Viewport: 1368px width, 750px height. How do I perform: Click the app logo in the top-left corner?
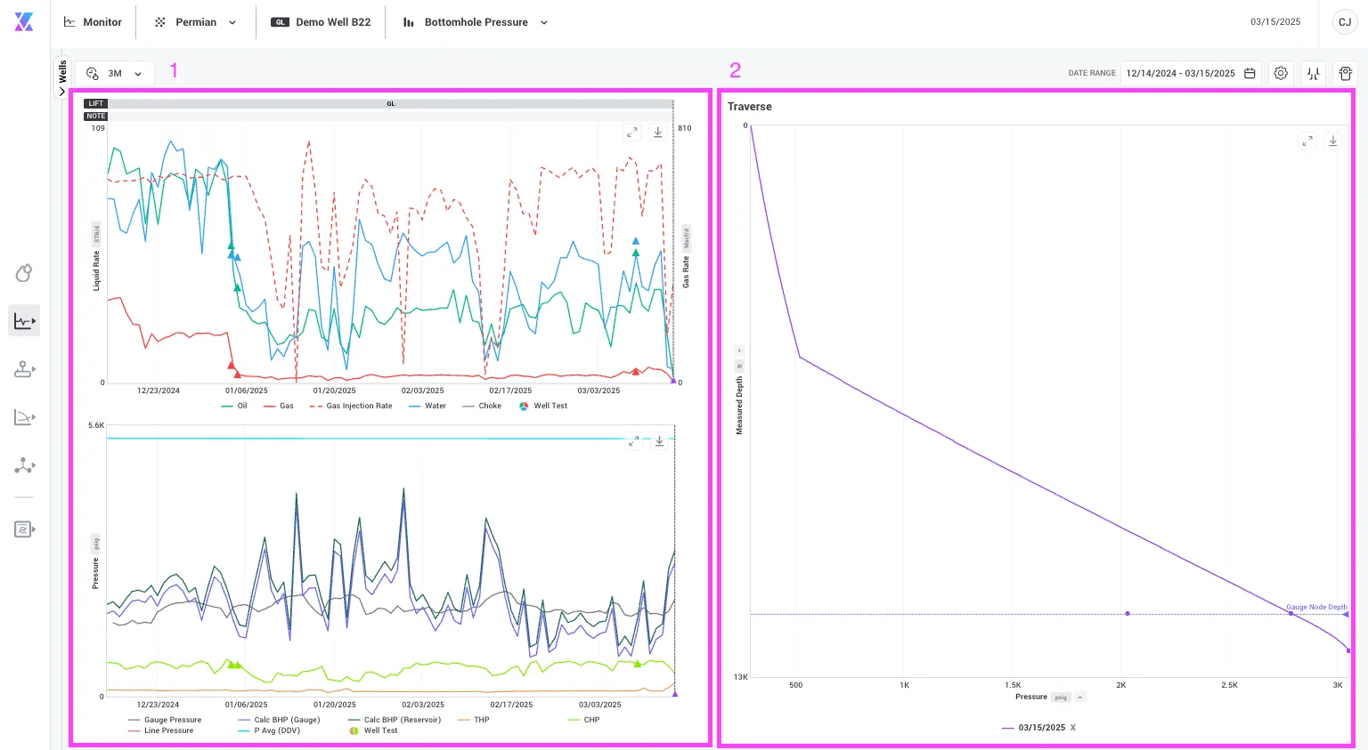click(24, 22)
